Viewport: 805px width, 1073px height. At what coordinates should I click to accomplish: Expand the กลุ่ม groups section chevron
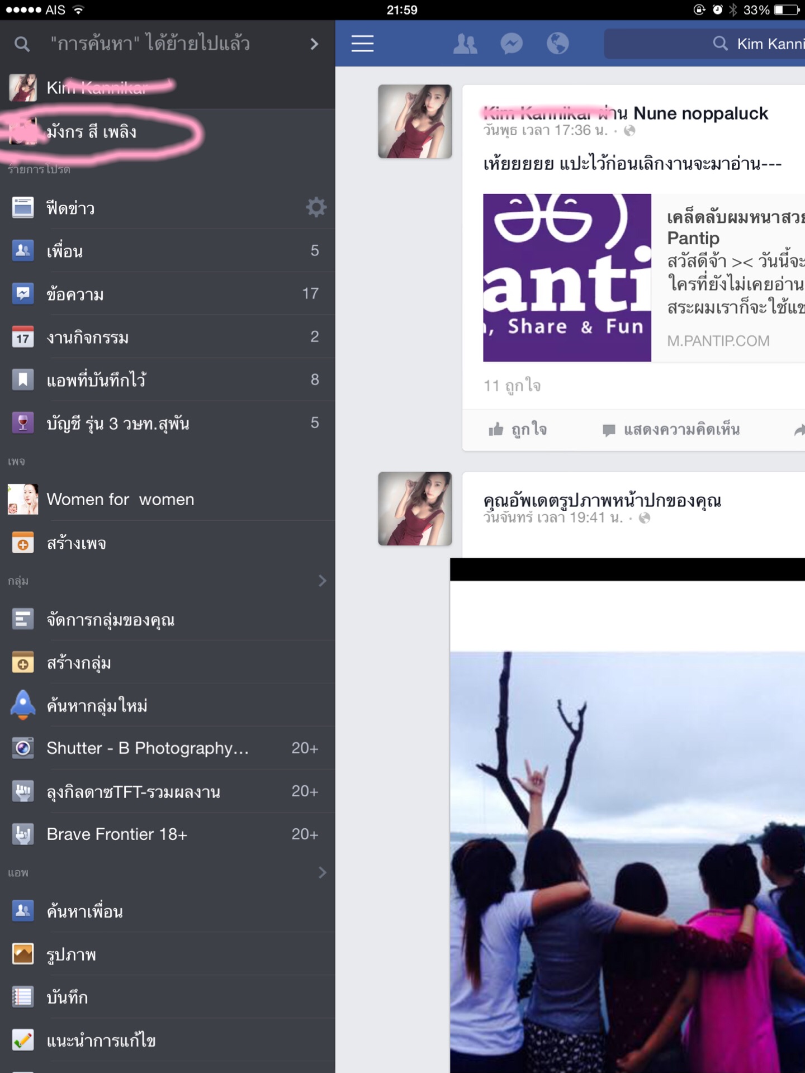(322, 581)
